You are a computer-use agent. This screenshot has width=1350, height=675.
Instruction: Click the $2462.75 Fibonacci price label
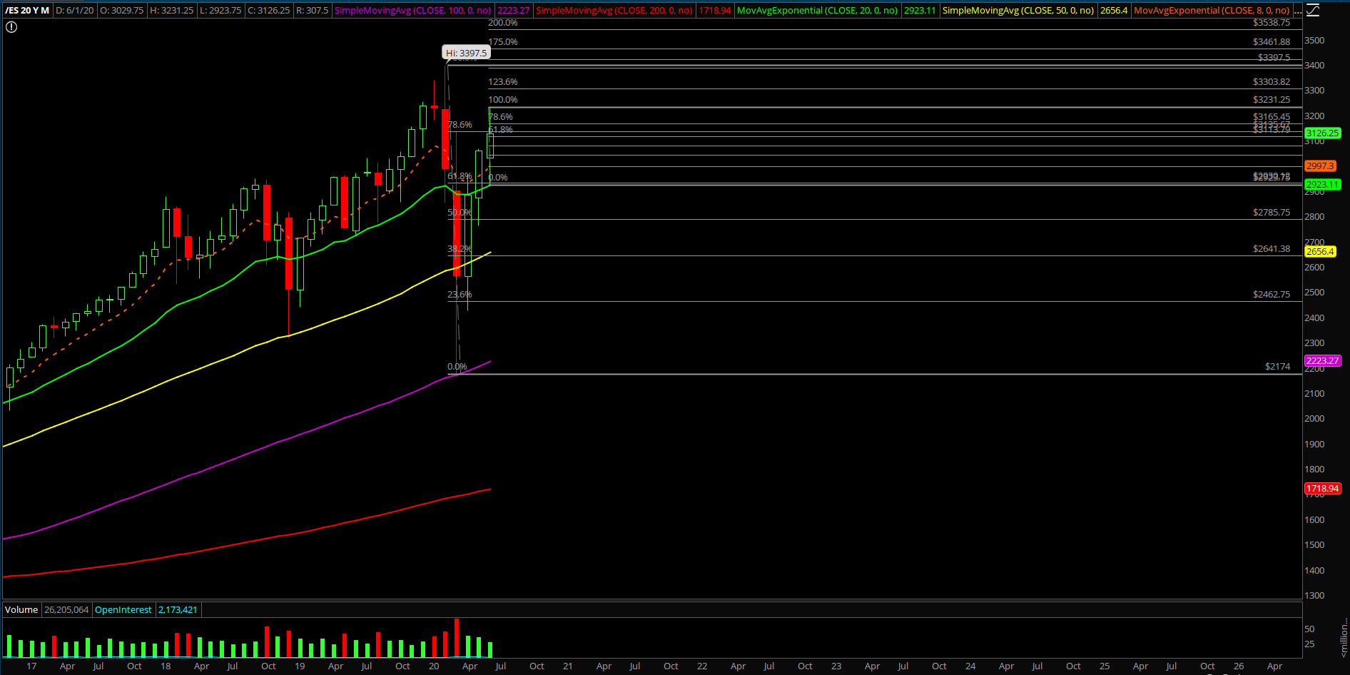[1272, 295]
